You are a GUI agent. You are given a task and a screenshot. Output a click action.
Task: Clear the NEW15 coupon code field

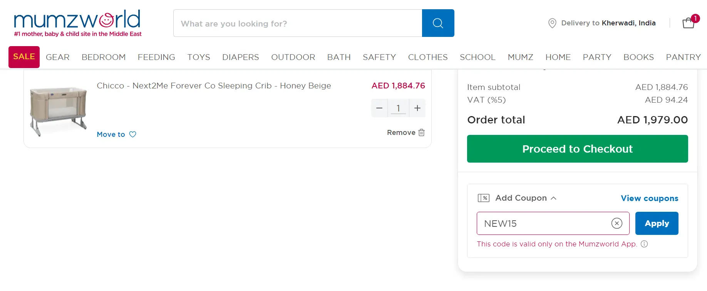click(617, 223)
